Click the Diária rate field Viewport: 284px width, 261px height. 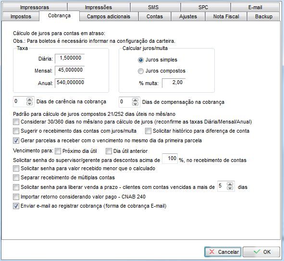70,58
